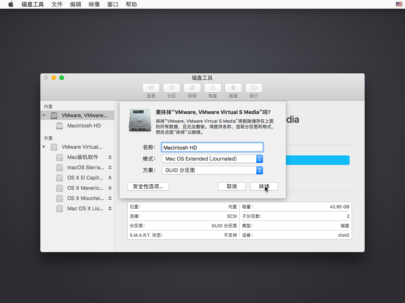The height and width of the screenshot is (303, 405).
Task: Open the 文件 menu
Action: point(57,4)
